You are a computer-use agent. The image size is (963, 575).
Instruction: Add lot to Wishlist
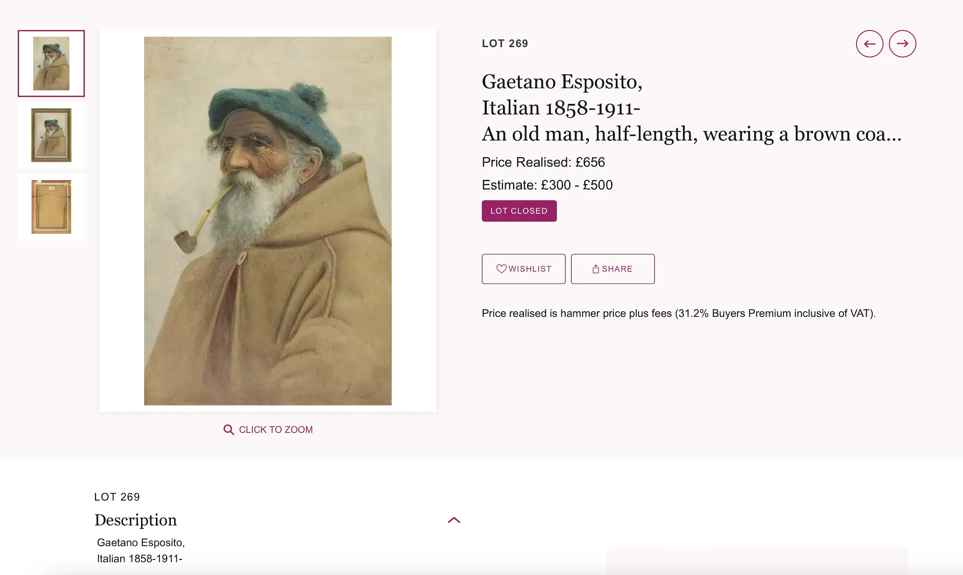point(523,269)
